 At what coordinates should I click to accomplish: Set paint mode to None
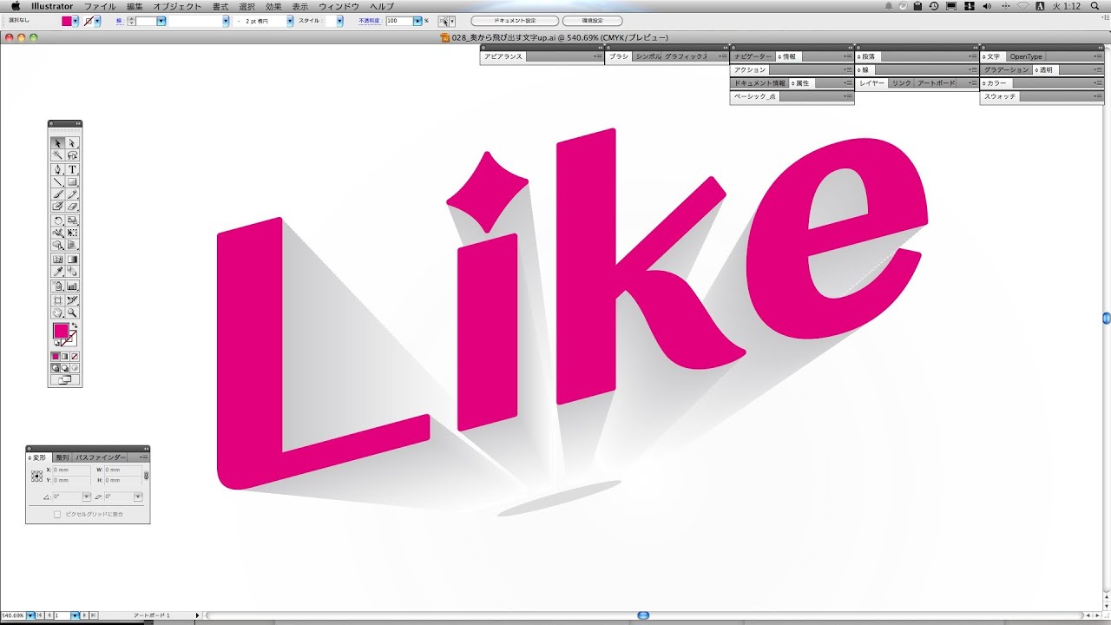75,356
